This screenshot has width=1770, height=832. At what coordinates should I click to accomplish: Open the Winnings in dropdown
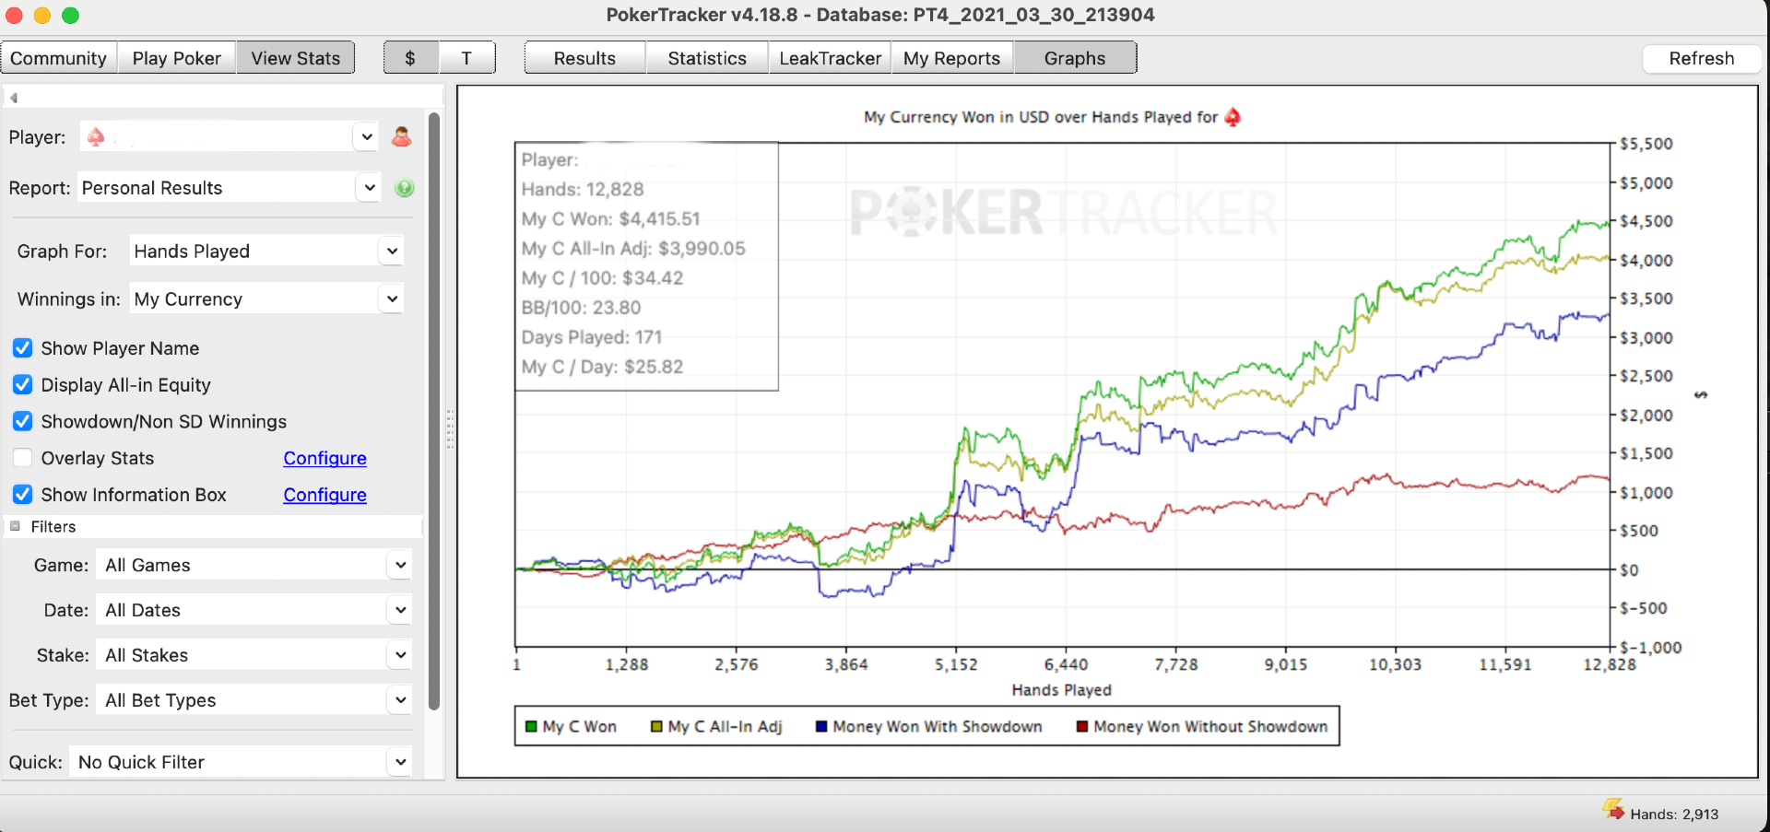tap(392, 299)
